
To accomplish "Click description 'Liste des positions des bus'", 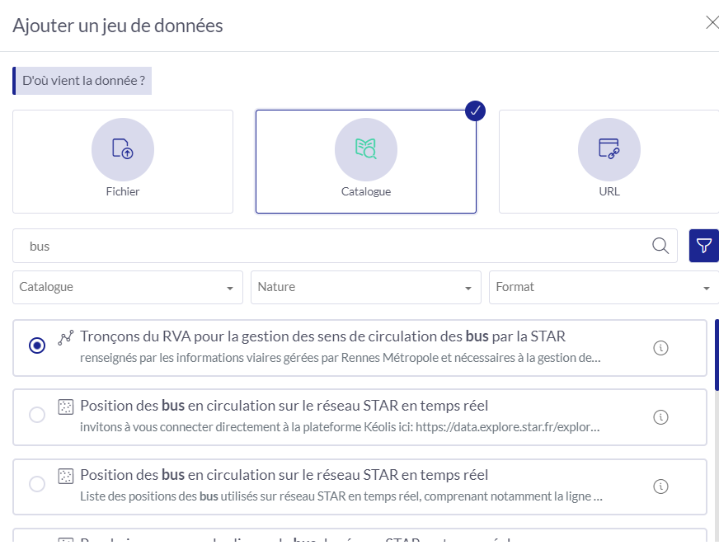I will (x=341, y=496).
